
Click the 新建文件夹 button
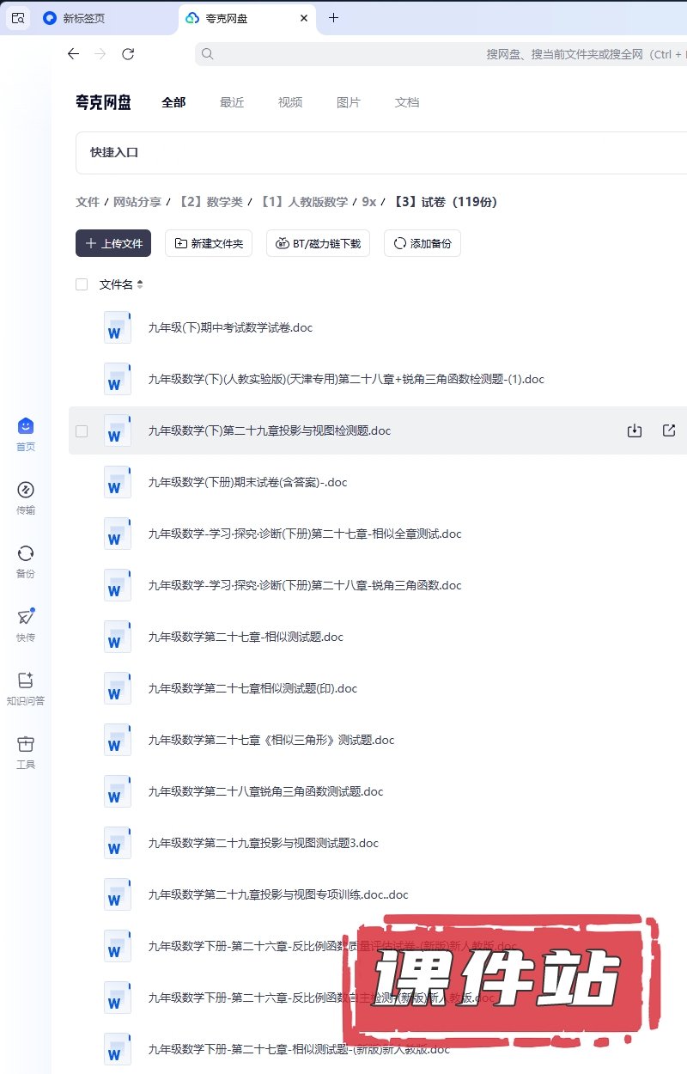tap(209, 243)
